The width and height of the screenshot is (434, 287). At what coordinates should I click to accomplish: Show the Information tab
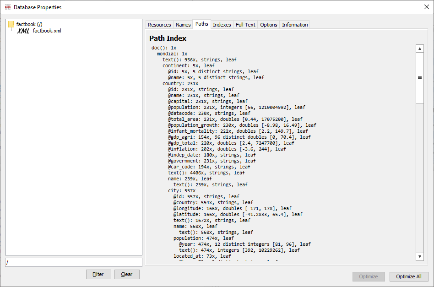click(295, 25)
